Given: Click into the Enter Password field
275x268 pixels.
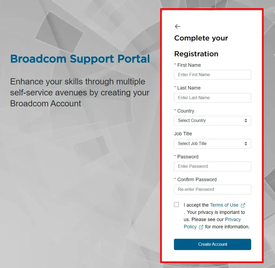Looking at the screenshot, I should pos(212,166).
